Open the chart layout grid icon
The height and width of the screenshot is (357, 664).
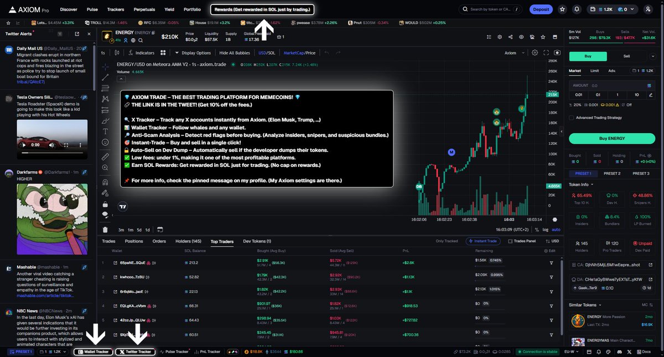click(x=163, y=53)
